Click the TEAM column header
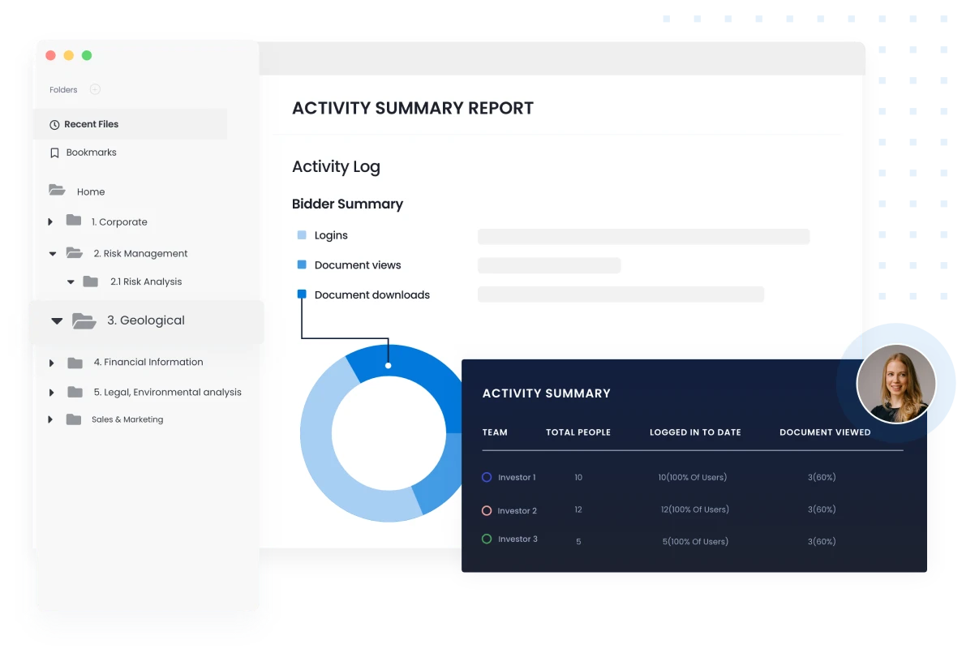The image size is (962, 649). [495, 432]
